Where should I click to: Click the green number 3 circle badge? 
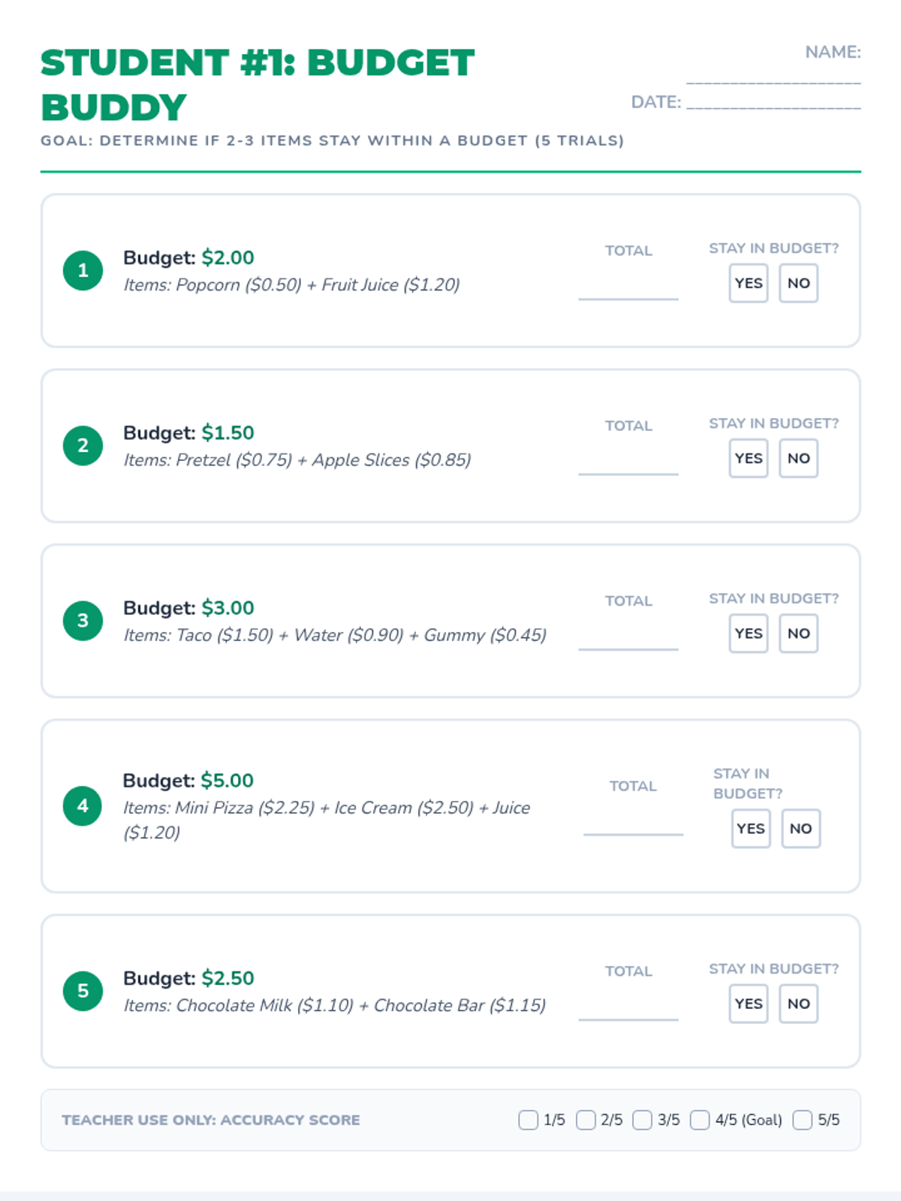[83, 621]
